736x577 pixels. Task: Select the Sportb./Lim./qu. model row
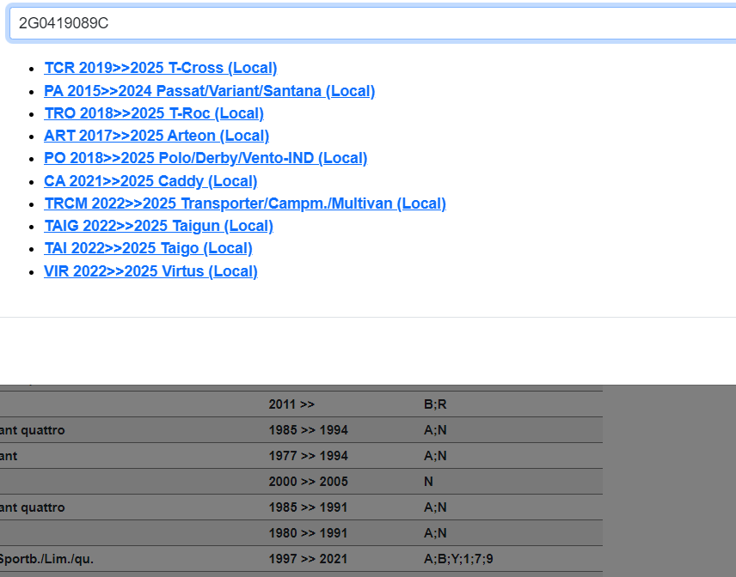tap(47, 559)
